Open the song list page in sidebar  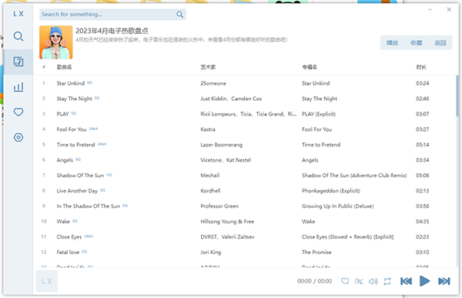(x=18, y=62)
